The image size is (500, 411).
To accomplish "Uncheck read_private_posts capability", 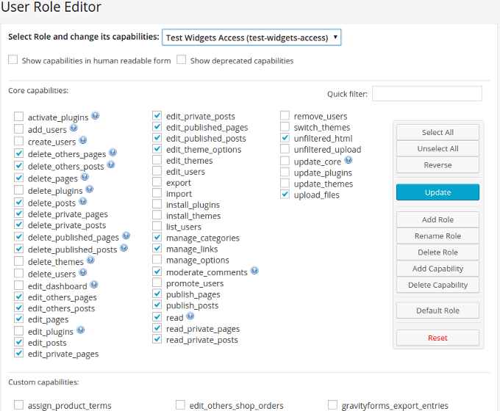I will coord(157,339).
